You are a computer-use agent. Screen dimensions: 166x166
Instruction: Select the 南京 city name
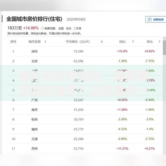coord(35,110)
